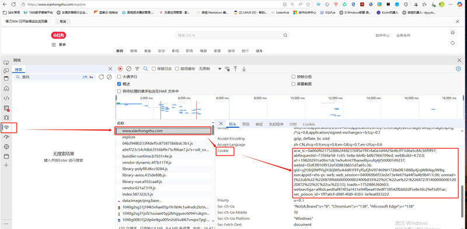Open the Elements code-brackets tool in DevTools sidebar
This screenshot has height=229, width=467.
coord(6,98)
